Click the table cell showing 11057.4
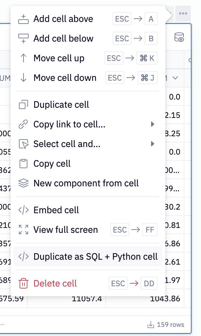201x336 pixels. [87, 298]
